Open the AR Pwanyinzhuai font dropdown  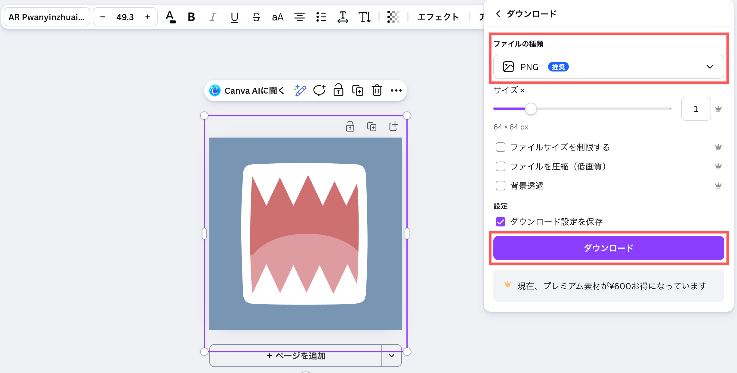click(x=47, y=17)
